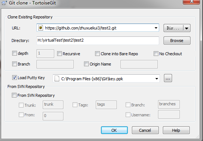
Task: Uncheck Load Putty Key checkbox
Action: coord(14,77)
